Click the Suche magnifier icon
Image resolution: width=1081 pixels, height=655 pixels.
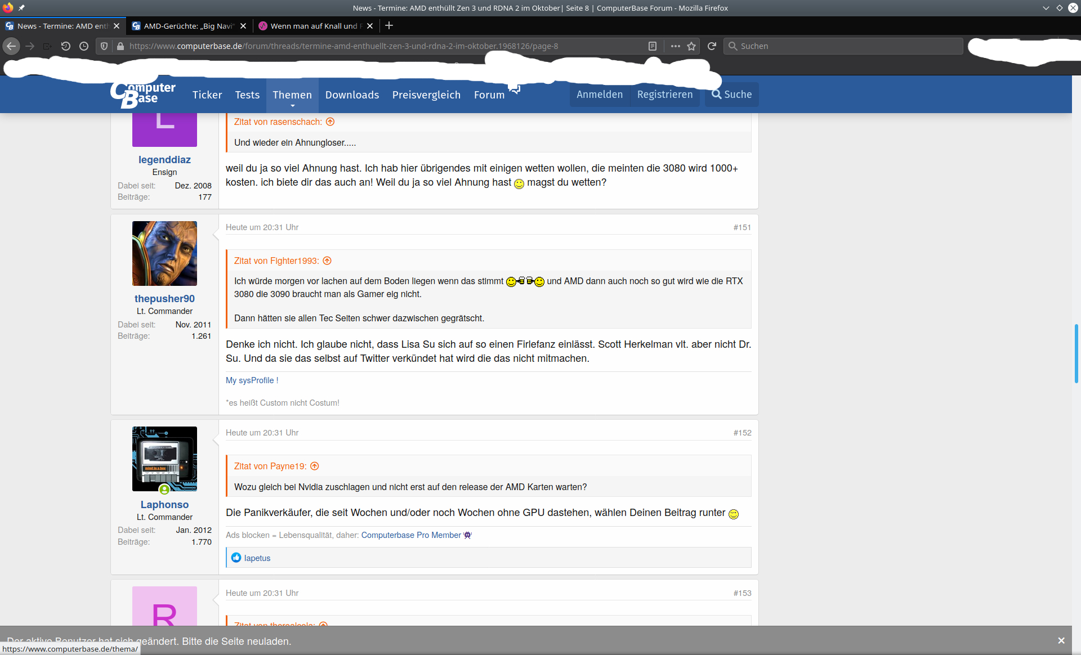coord(716,94)
